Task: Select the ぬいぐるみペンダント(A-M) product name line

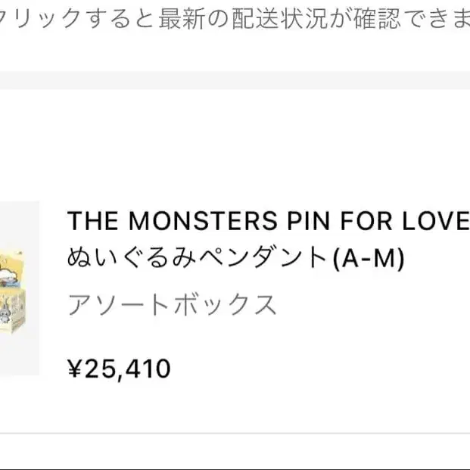Action: coord(236,260)
